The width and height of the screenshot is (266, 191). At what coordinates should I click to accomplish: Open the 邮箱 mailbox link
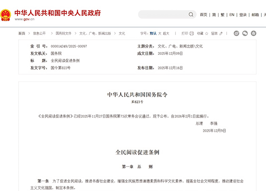pos(255,15)
